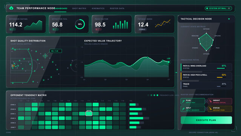Click the Plan recommendation icon
The height and width of the screenshot is (136, 241).
click(x=183, y=101)
